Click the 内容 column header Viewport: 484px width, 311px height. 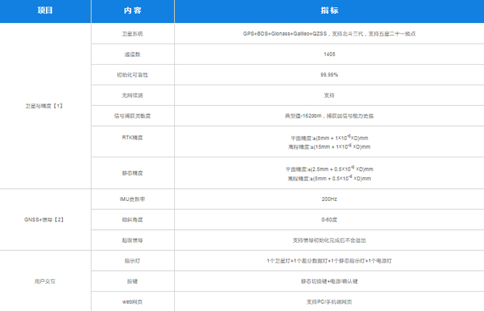tap(132, 11)
